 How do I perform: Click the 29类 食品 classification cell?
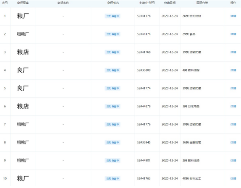point(189,34)
